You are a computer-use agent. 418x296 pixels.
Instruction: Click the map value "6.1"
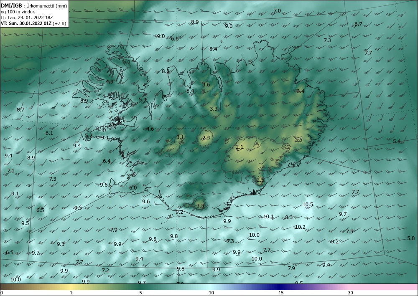point(49,133)
